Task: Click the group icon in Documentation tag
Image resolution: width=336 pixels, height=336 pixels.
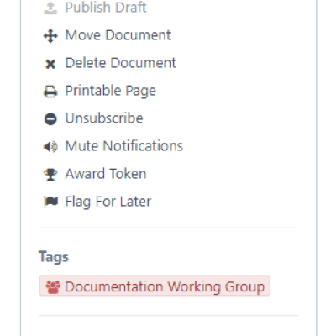Action: [53, 287]
